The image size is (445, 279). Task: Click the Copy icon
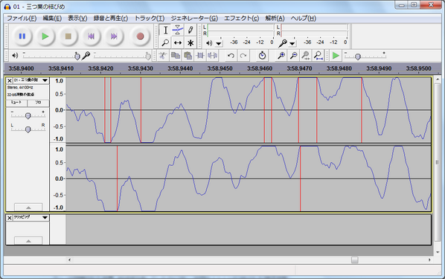pos(176,56)
